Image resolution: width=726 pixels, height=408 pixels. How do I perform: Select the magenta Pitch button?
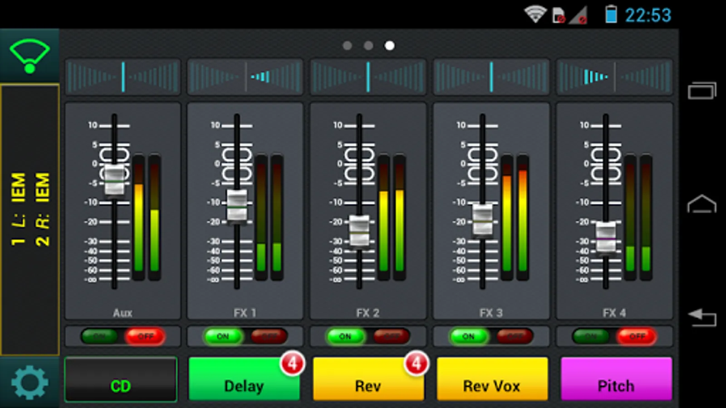(616, 379)
